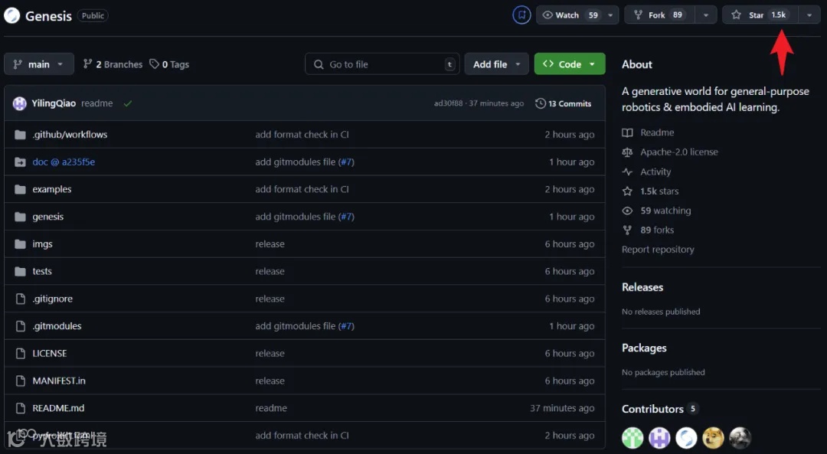Open the Apache-2.0 license link
827x454 pixels.
click(670, 152)
